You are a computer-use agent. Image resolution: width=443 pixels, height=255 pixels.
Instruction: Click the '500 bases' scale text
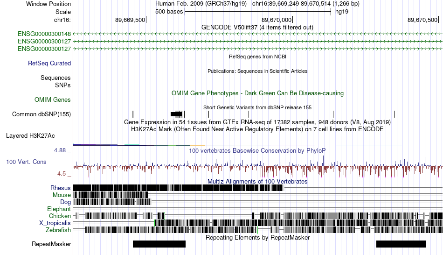click(x=169, y=12)
